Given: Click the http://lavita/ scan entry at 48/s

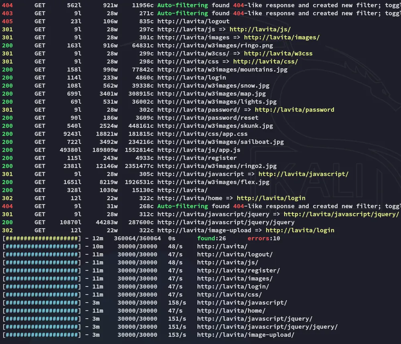Looking at the screenshot, I should 222,246.
